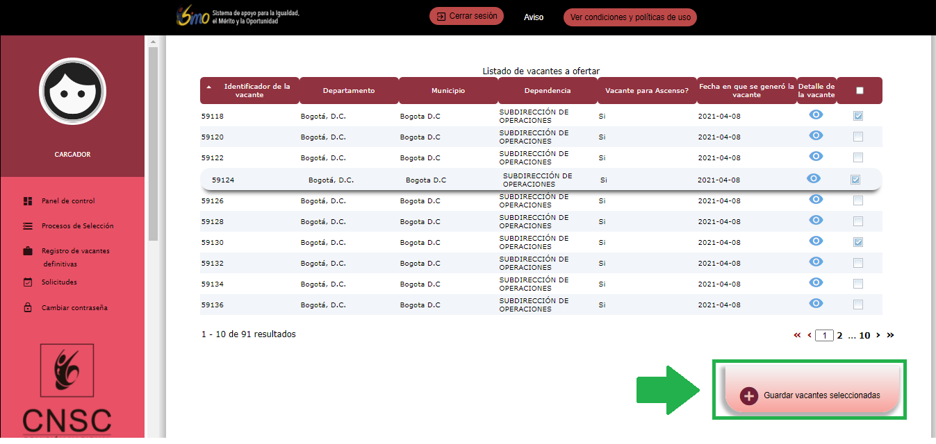The image size is (936, 444).
Task: Show details for vacancy 59136
Action: coord(816,303)
